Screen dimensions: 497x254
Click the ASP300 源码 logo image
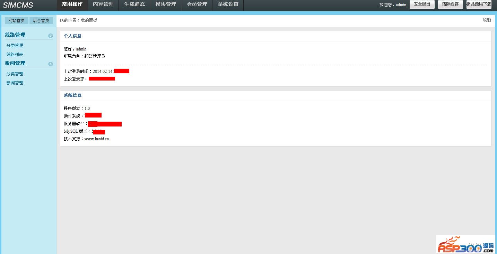coord(465,244)
